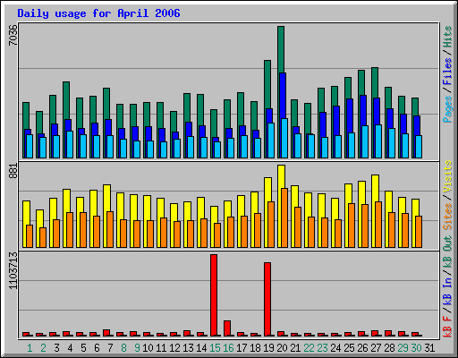Image resolution: width=458 pixels, height=358 pixels.
Task: Select the orange Sites bar for day 20
Action: tap(284, 217)
